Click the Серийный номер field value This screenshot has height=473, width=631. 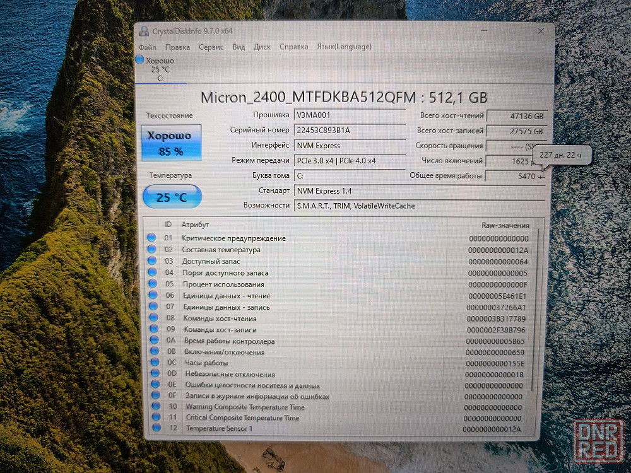[x=350, y=131]
